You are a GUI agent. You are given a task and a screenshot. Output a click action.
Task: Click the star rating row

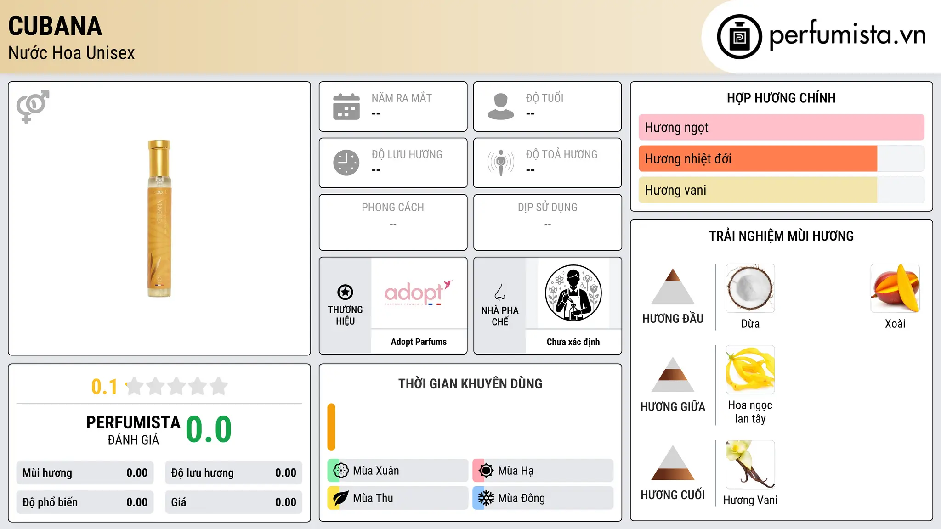pos(177,386)
